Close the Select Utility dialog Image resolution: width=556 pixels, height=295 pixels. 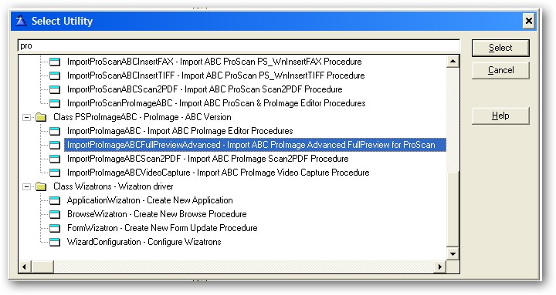click(528, 22)
